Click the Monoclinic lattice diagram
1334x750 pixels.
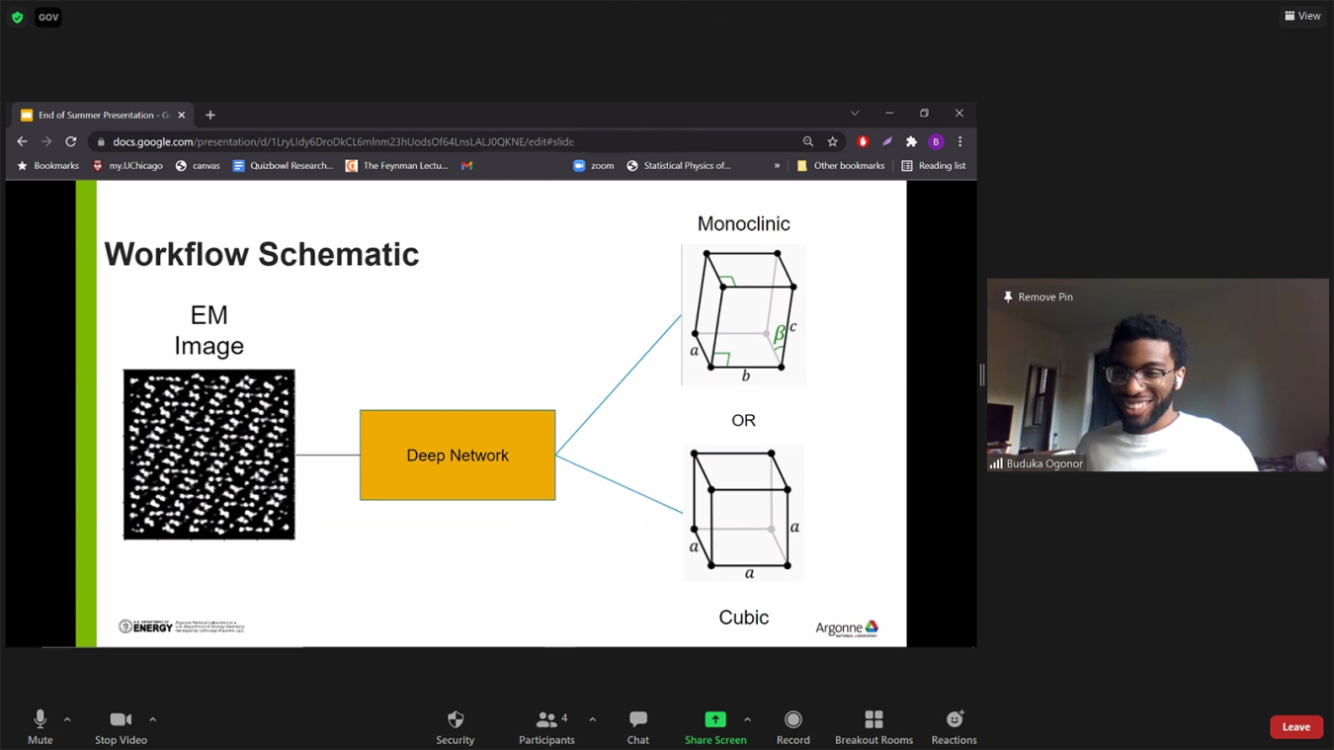coord(744,314)
